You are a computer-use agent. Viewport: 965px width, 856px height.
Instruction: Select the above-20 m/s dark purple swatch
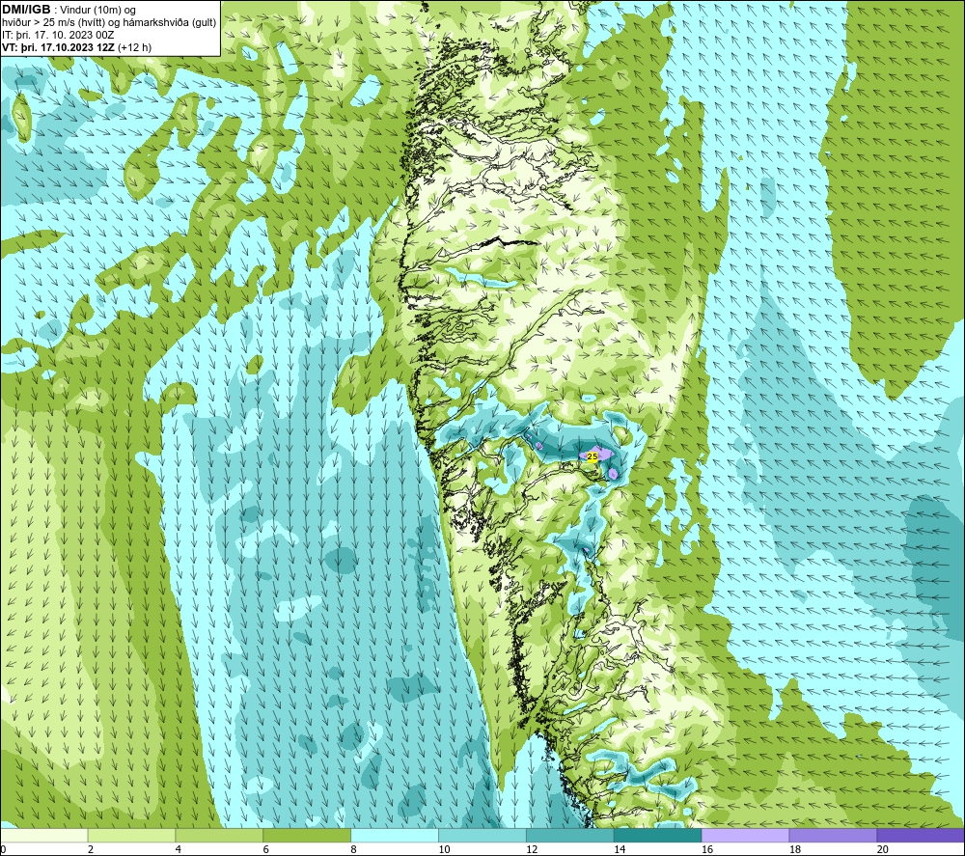(x=921, y=835)
